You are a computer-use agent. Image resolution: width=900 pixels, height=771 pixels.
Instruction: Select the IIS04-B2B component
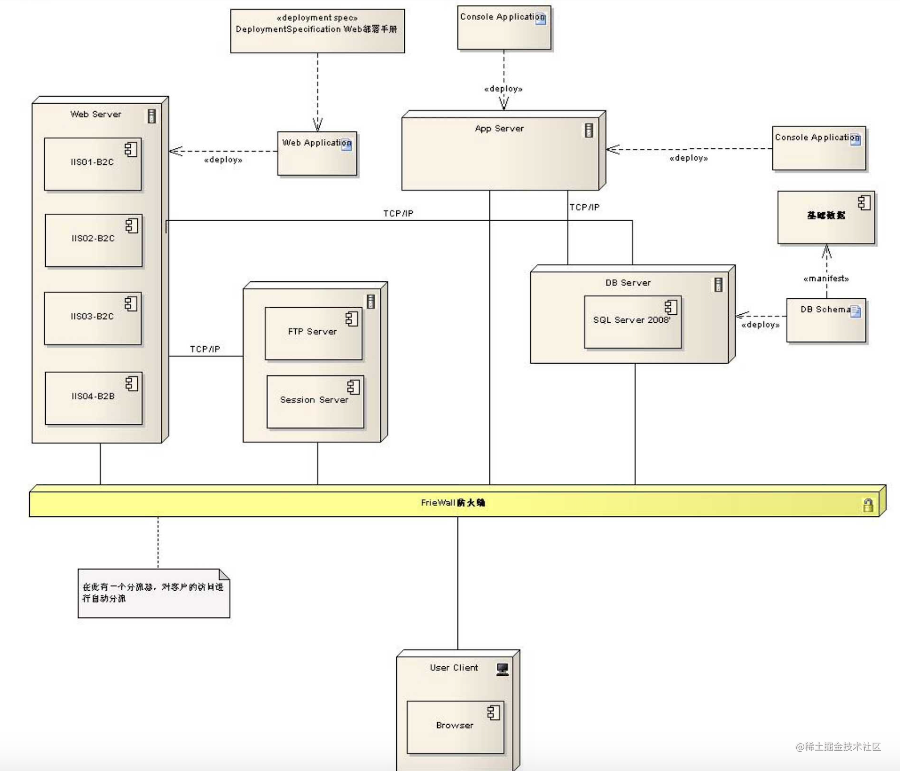tap(93, 398)
